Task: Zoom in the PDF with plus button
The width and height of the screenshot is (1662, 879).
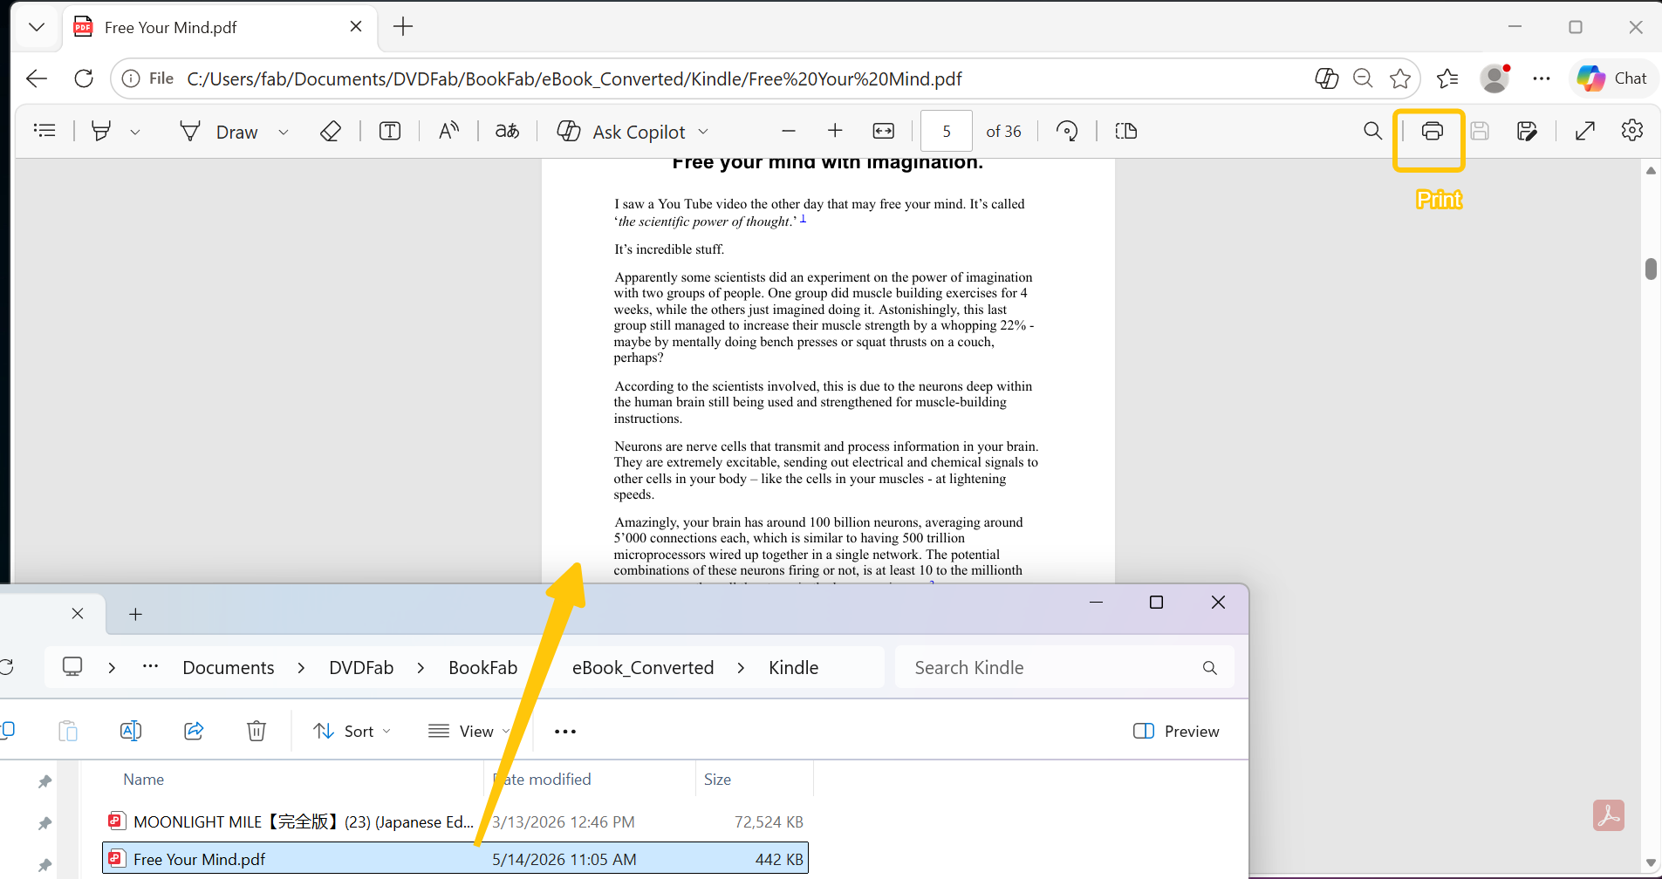Action: click(x=835, y=131)
